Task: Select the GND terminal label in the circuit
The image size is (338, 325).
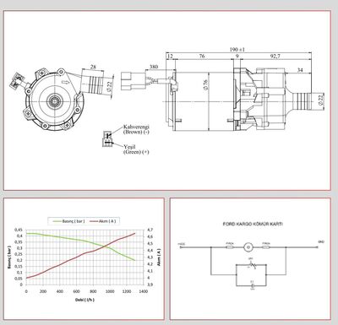Action: 321,242
